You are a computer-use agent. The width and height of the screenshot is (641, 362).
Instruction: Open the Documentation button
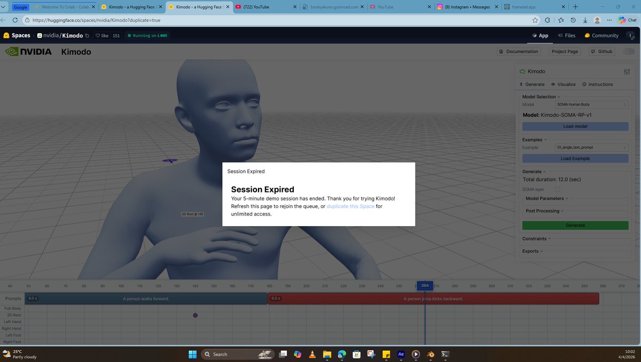(518, 52)
